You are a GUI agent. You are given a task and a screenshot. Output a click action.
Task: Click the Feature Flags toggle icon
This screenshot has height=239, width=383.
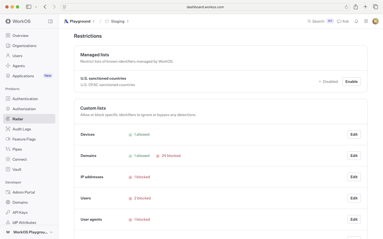click(8, 139)
